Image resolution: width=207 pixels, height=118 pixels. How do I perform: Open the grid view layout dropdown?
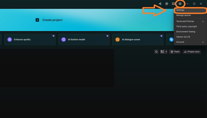pos(164,52)
